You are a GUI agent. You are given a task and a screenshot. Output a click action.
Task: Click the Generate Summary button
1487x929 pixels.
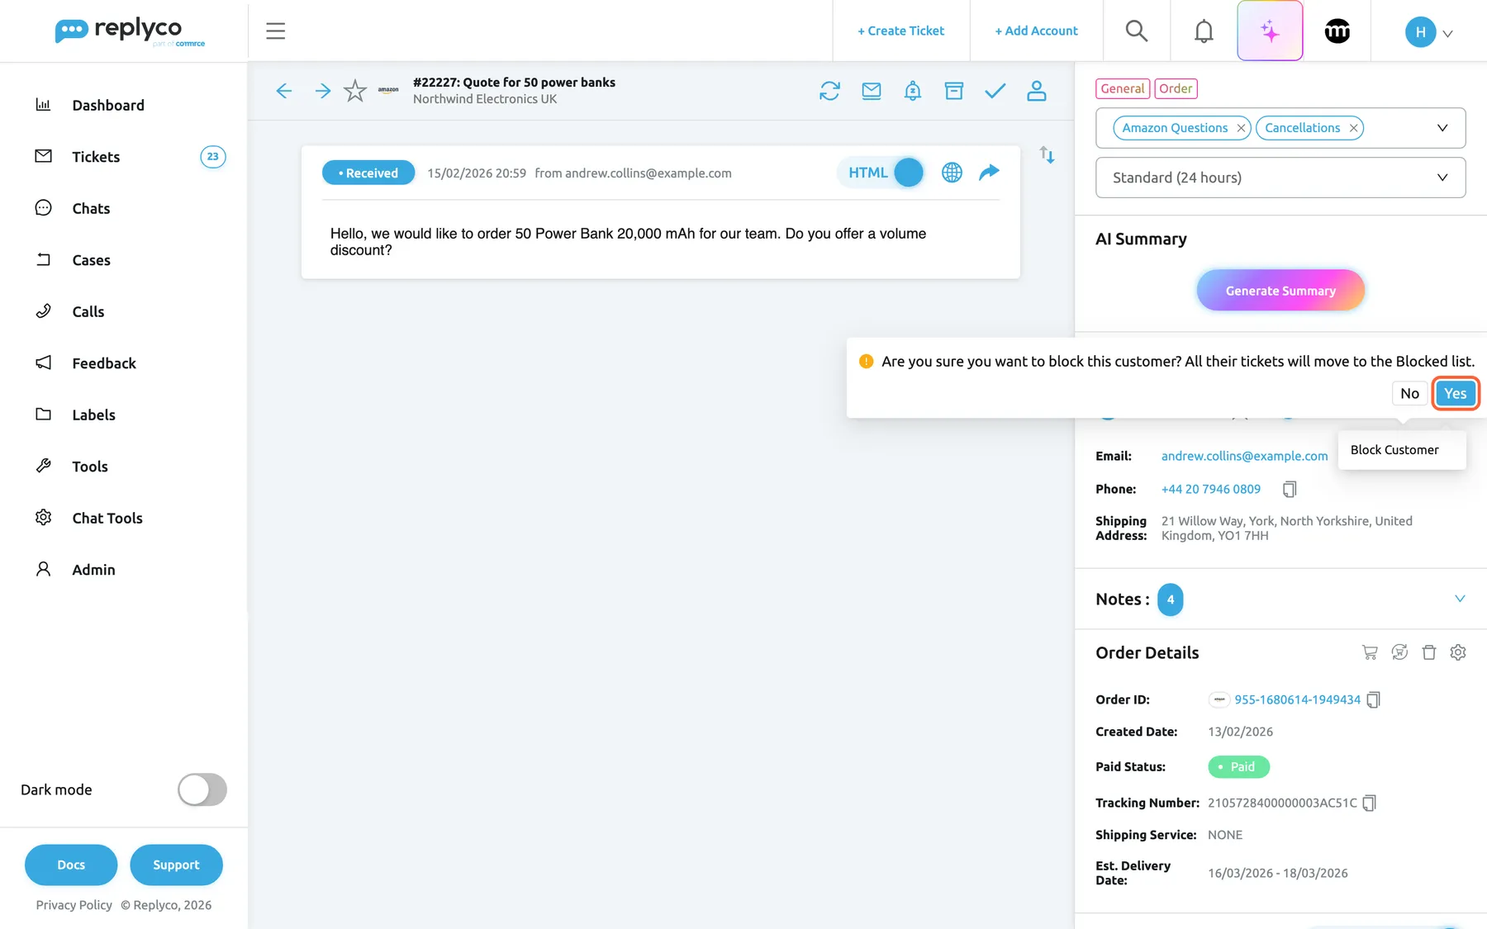tap(1280, 291)
